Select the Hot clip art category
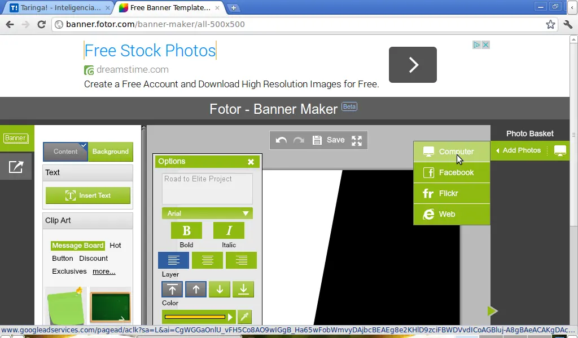578x338 pixels. point(115,245)
